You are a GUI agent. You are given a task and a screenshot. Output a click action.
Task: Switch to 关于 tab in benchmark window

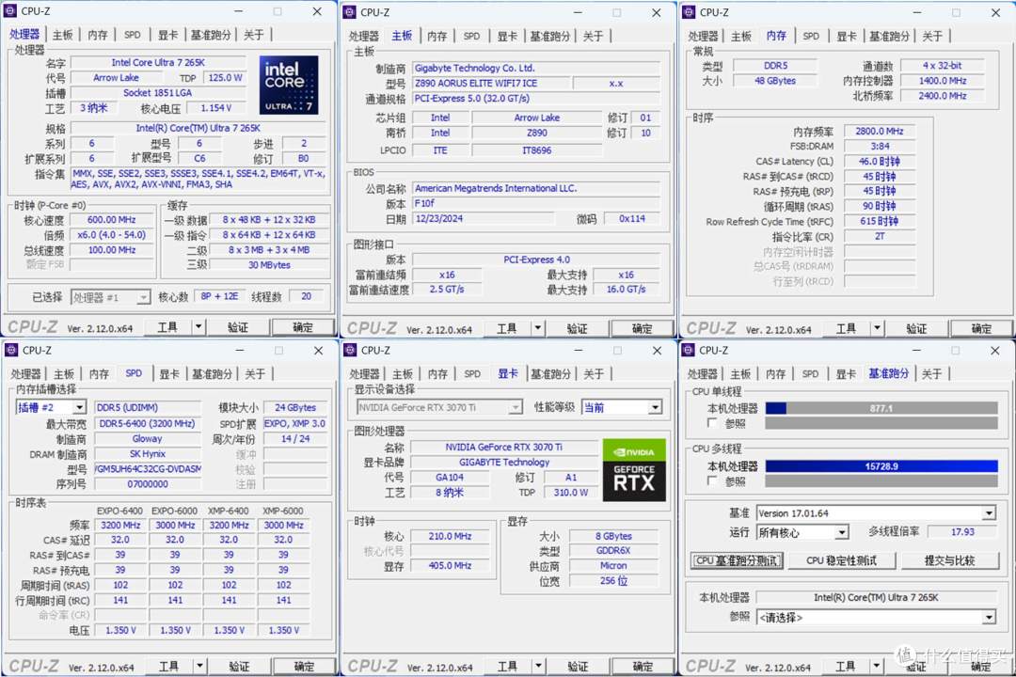pos(931,374)
